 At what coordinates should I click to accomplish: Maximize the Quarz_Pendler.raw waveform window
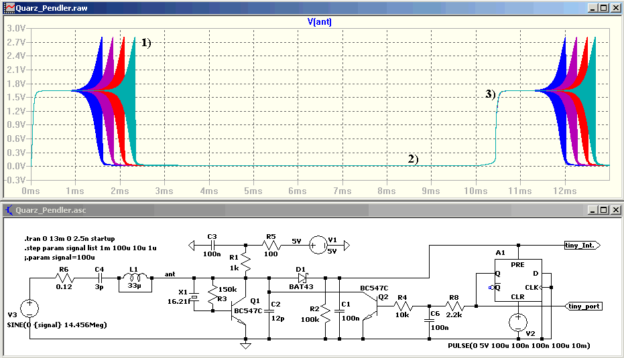[x=604, y=7]
